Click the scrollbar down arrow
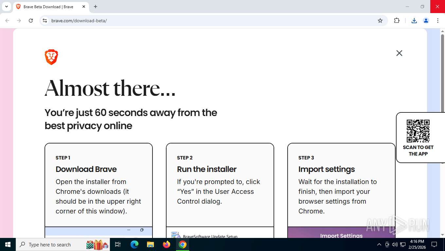445x251 pixels. 442,235
